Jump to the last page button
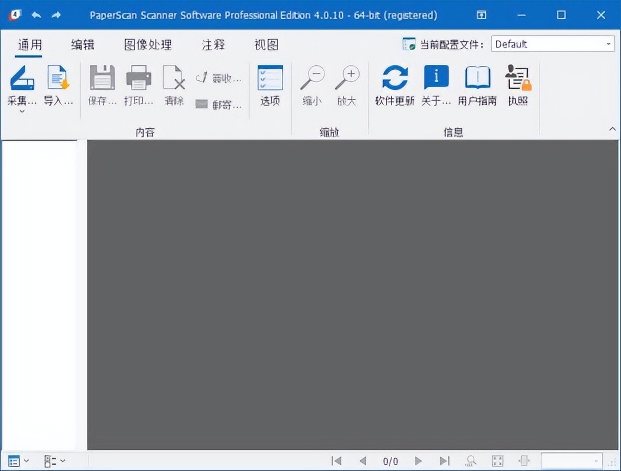 444,461
